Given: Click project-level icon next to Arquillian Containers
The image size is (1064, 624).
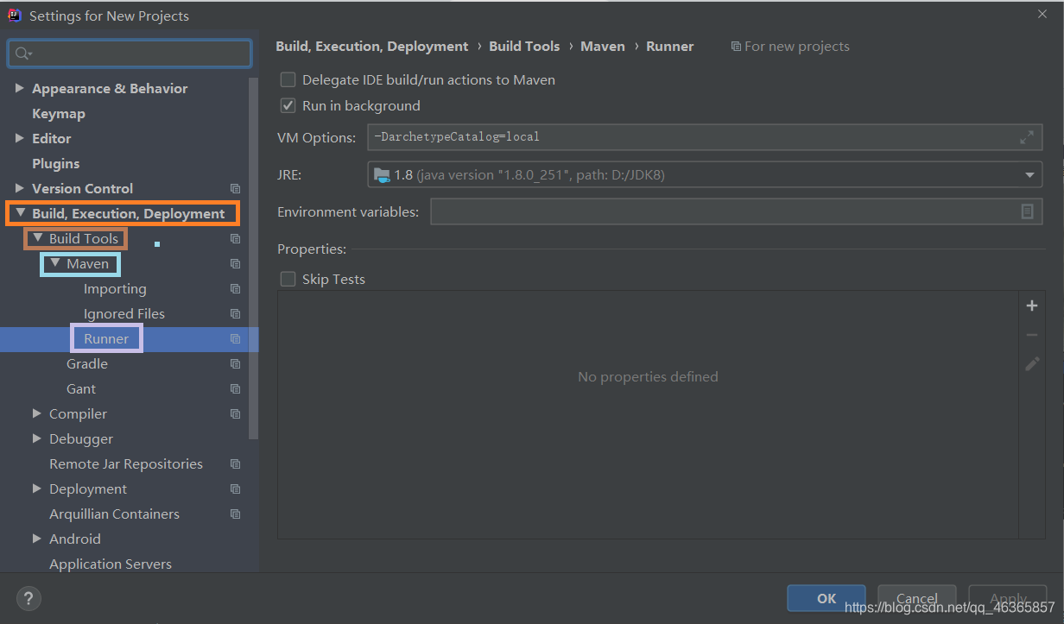Looking at the screenshot, I should [235, 514].
